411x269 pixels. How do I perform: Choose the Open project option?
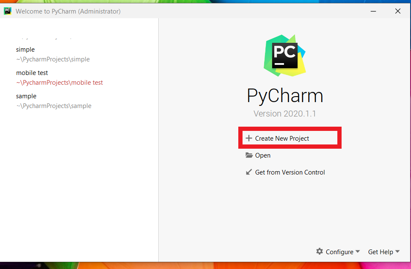click(262, 155)
